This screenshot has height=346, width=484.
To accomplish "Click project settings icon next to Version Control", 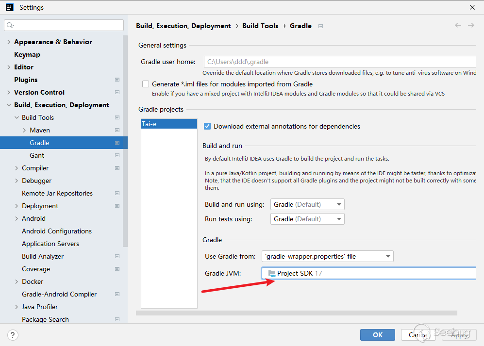I will point(117,92).
